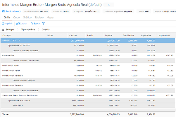Click the Parámetros sliders icon
Image resolution: width=176 pixels, height=117 pixels.
tap(4, 11)
